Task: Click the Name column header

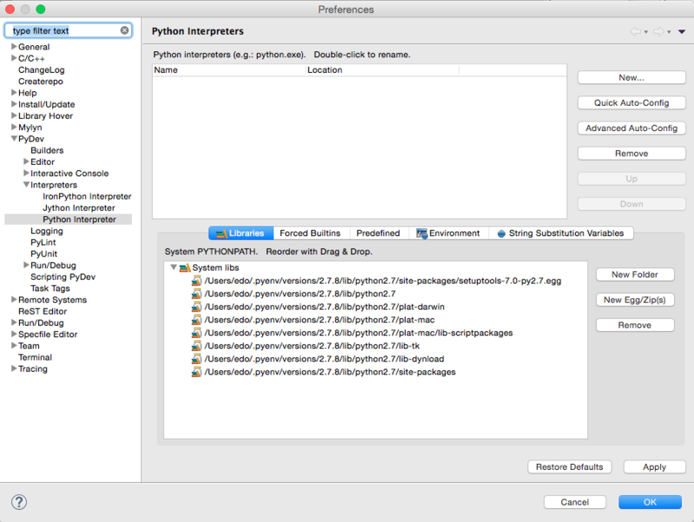Action: (229, 70)
